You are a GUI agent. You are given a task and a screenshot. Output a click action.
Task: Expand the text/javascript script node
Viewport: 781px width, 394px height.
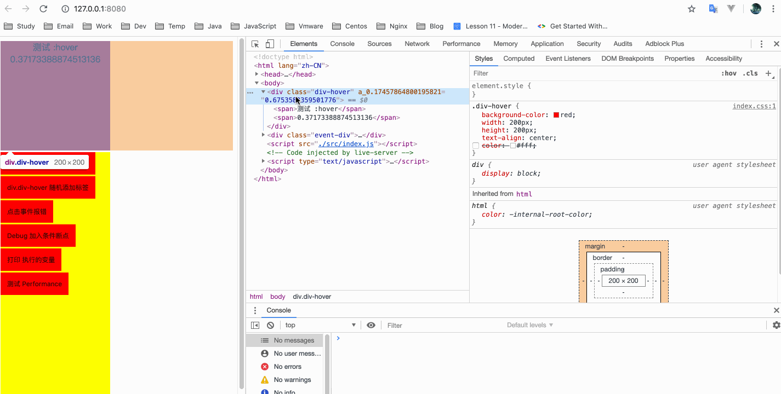coord(263,161)
